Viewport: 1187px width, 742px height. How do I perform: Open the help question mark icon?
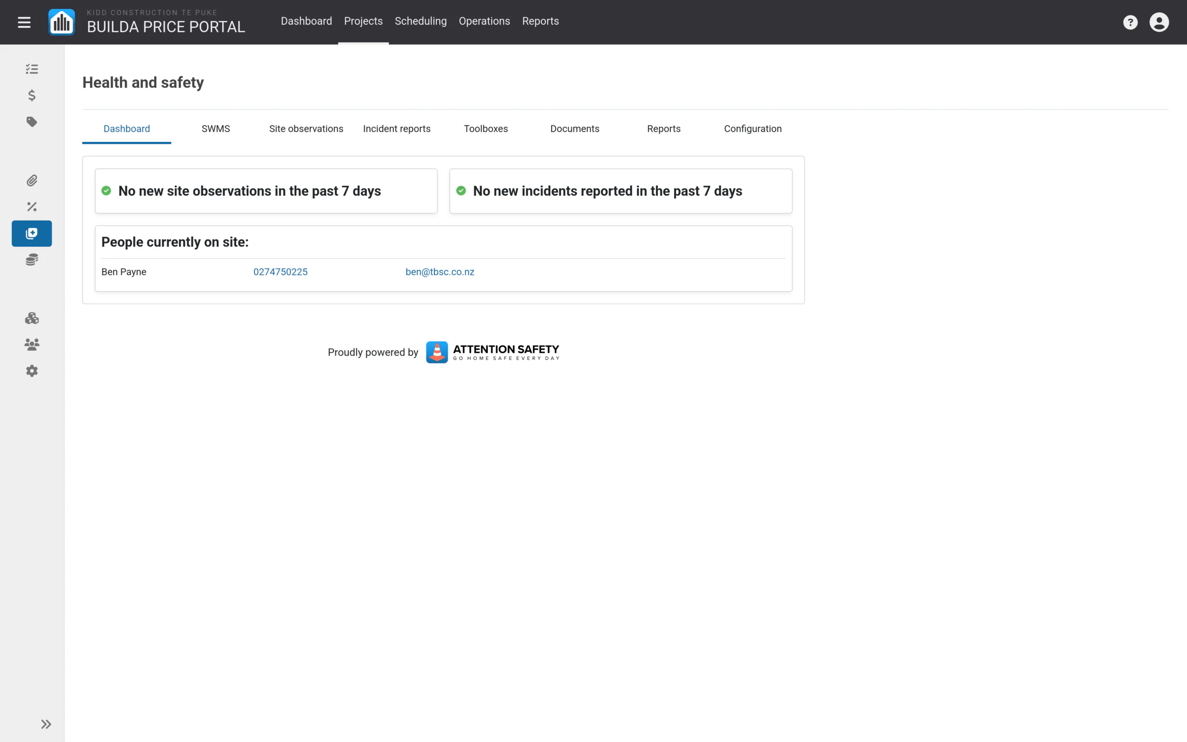pos(1130,22)
